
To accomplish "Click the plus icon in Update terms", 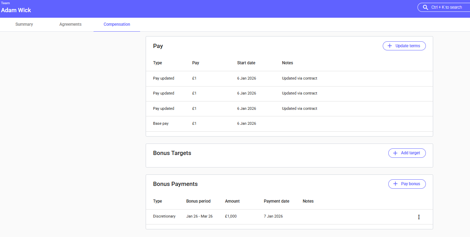I will point(390,46).
